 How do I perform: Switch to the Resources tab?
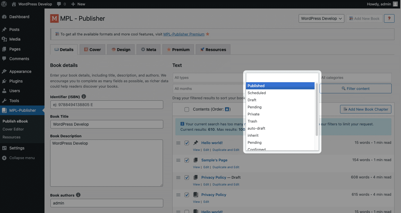(213, 49)
